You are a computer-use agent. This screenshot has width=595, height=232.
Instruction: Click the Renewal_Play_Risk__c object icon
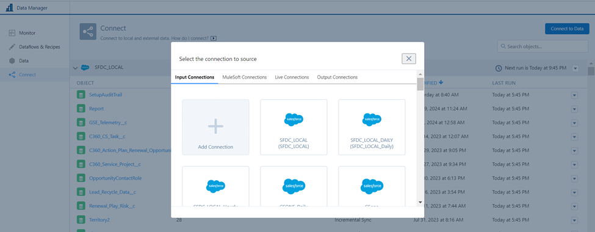click(81, 206)
